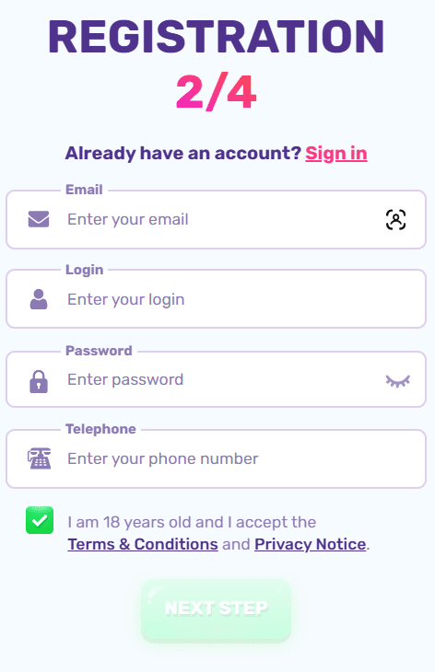Open the Terms & Conditions link
Image resolution: width=435 pixels, height=672 pixels.
143,544
